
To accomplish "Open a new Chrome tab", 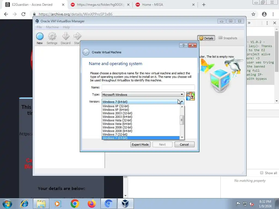I will 204,5.
